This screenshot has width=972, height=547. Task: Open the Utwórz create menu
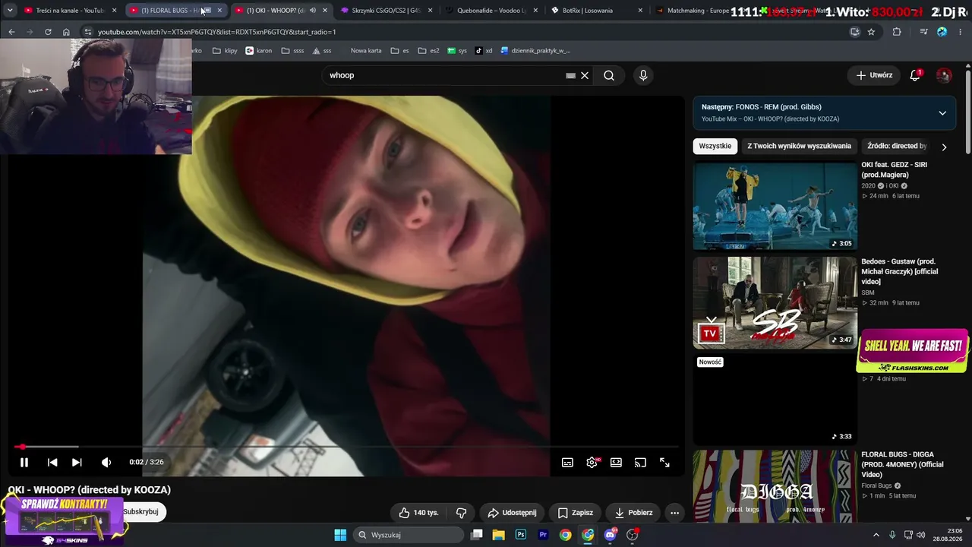pos(874,75)
